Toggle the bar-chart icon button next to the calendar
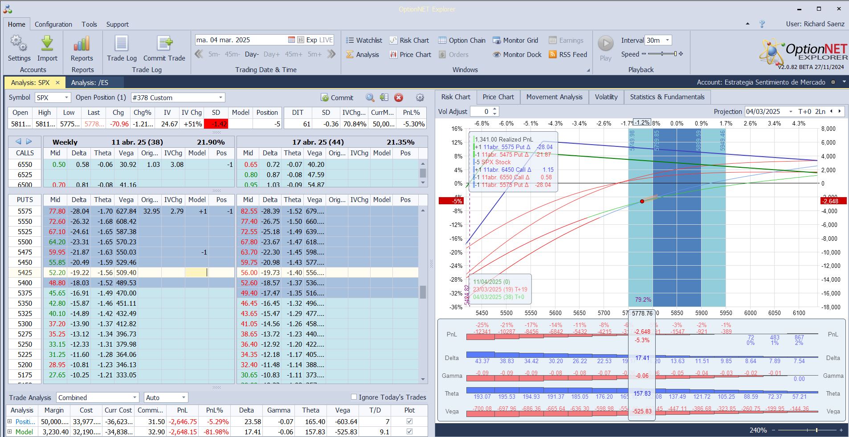This screenshot has width=849, height=437. coord(301,40)
